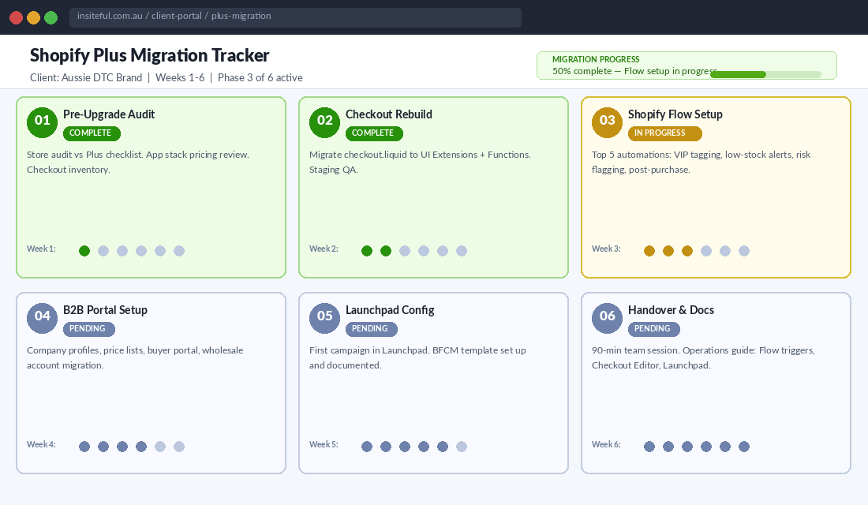Click the 'Week 2:' label
Image resolution: width=868 pixels, height=505 pixels.
point(324,249)
